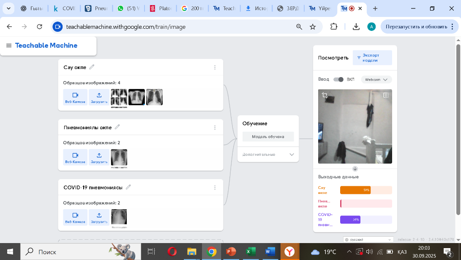Upload images to Пневмониялы өкпе class
The height and width of the screenshot is (260, 461).
(x=99, y=157)
